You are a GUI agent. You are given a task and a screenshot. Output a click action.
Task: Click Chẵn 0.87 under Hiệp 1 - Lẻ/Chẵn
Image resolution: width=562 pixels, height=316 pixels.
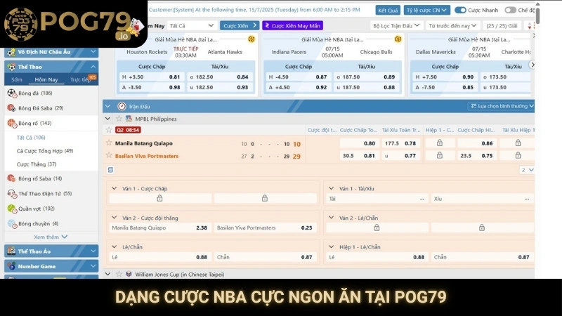click(x=482, y=257)
